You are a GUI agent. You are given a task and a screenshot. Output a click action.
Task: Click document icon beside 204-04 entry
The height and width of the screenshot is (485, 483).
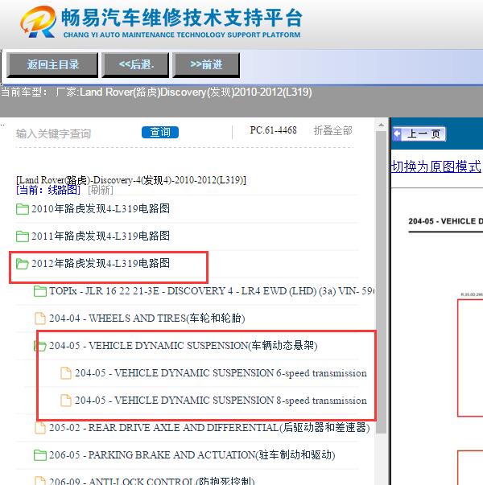[40, 319]
